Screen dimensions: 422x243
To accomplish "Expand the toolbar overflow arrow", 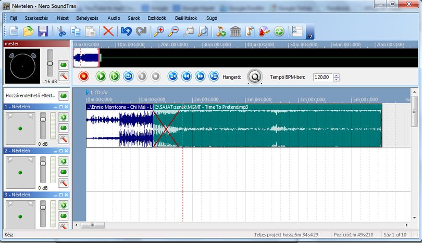I will pyautogui.click(x=310, y=32).
